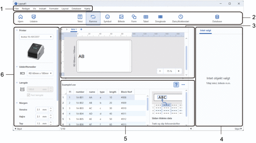The width and height of the screenshot is (256, 143).
Task: Open the Brother TD-ABCDEF printer dropdown
Action: [x=36, y=37]
